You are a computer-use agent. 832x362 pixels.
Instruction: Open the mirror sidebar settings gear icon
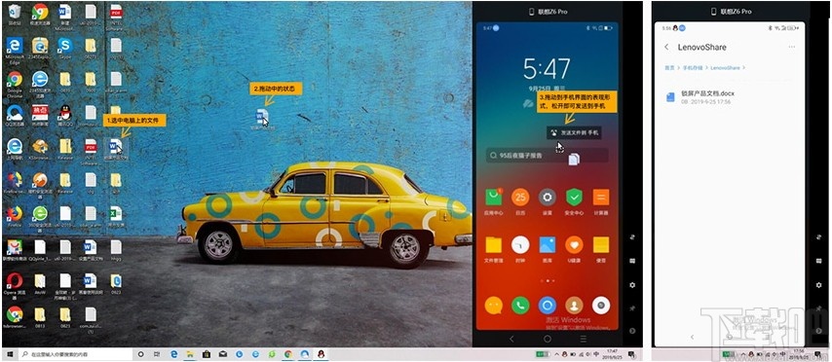632,285
